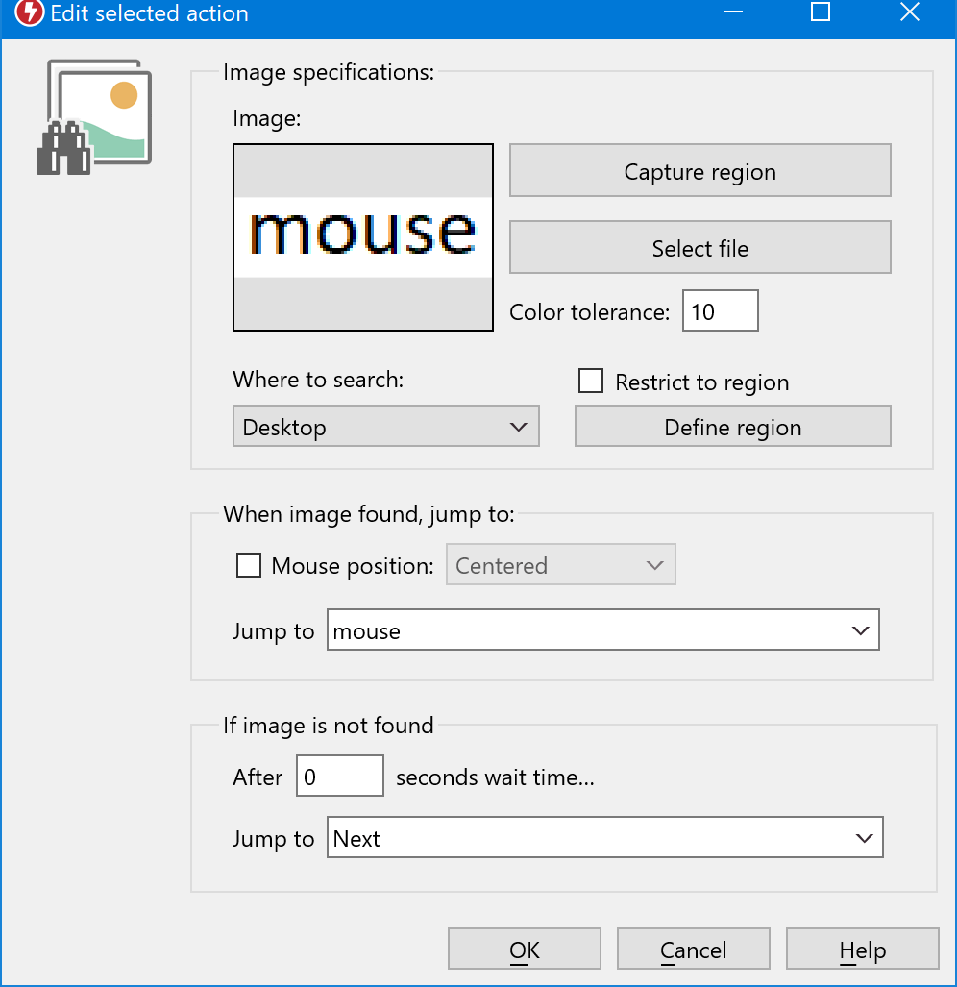Viewport: 957px width, 987px height.
Task: Click the image search binoculars icon
Action: pyautogui.click(x=94, y=117)
